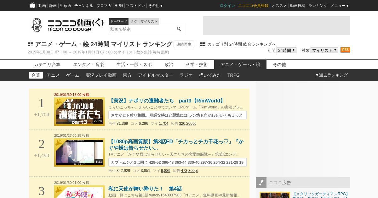Open オススメ in top bar

click(x=279, y=6)
